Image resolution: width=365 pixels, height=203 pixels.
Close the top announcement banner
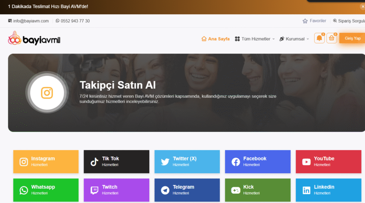pyautogui.click(x=363, y=6)
